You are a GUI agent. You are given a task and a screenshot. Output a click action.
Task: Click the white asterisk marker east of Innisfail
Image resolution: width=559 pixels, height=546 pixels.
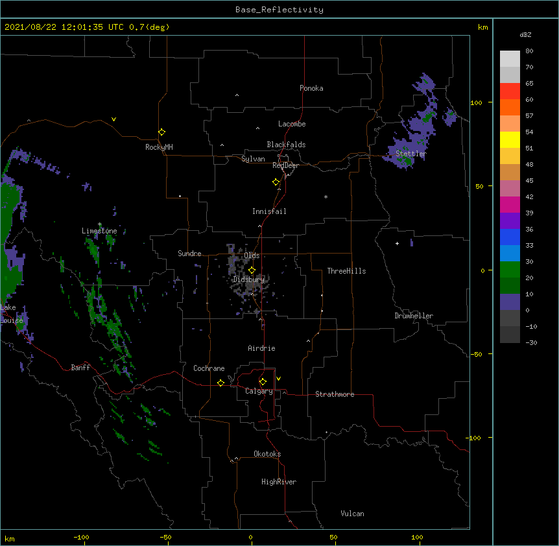click(326, 196)
